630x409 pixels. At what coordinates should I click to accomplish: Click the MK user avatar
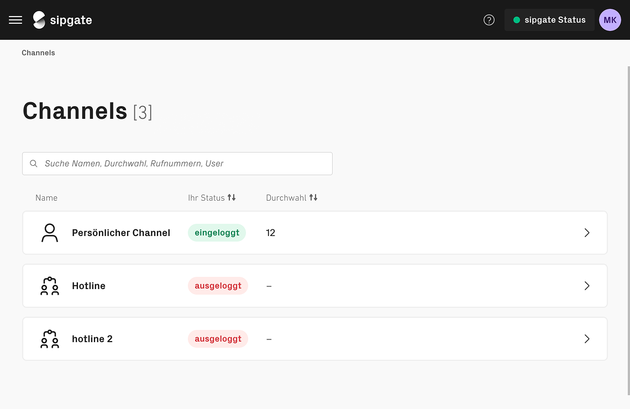(610, 20)
